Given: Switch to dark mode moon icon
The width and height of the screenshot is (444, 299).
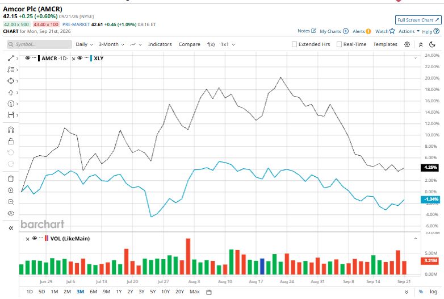Looking at the screenshot, I should click(x=432, y=44).
